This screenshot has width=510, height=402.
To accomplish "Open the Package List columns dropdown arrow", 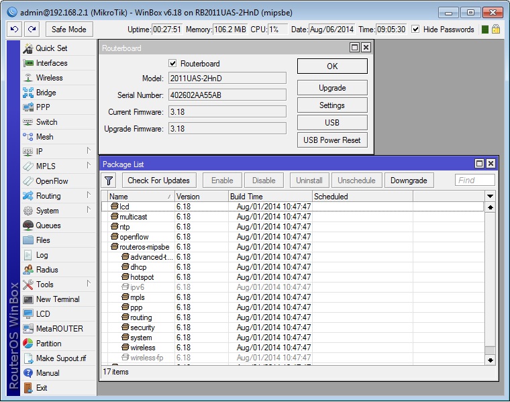I will click(490, 196).
